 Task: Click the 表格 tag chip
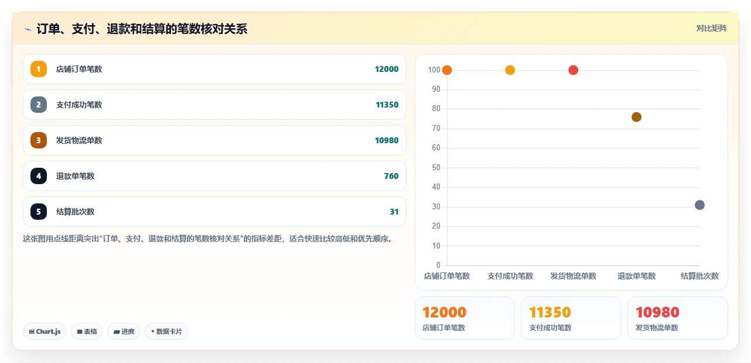coord(87,331)
